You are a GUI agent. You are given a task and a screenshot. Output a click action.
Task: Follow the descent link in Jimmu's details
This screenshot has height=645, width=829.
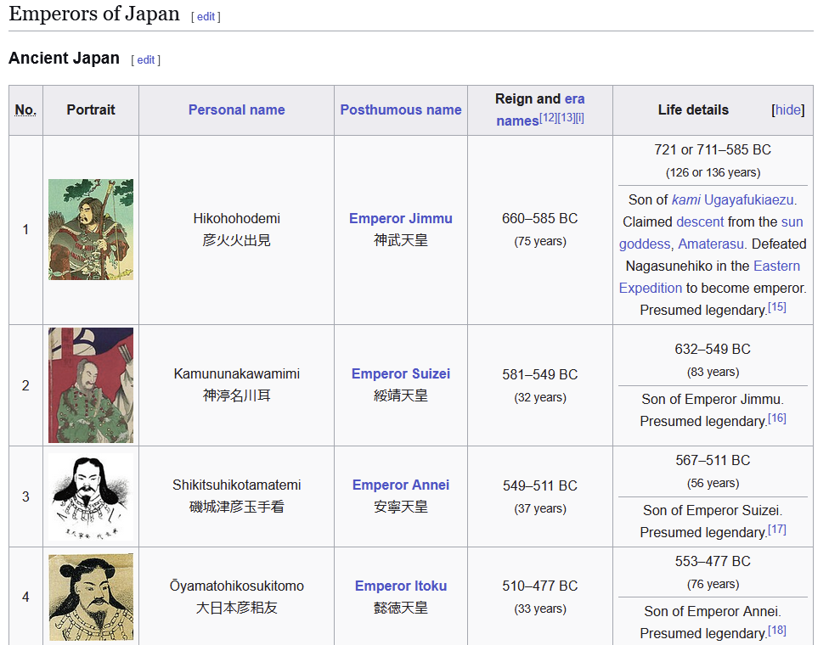coord(700,222)
